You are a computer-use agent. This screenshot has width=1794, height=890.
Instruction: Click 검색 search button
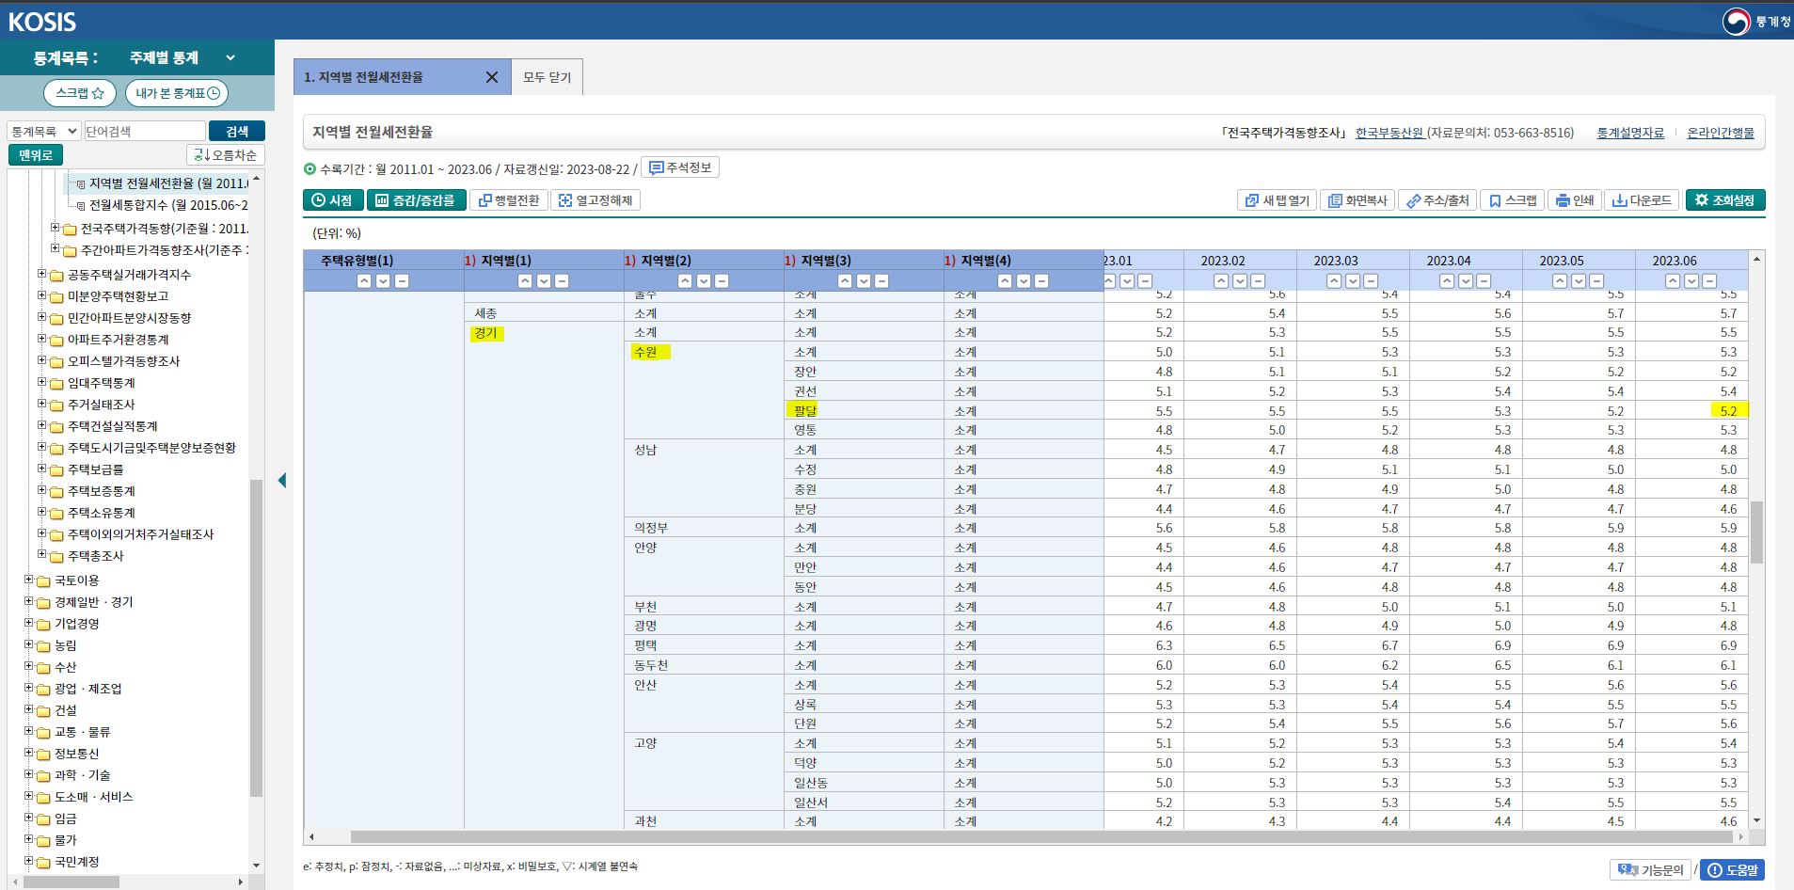(237, 131)
